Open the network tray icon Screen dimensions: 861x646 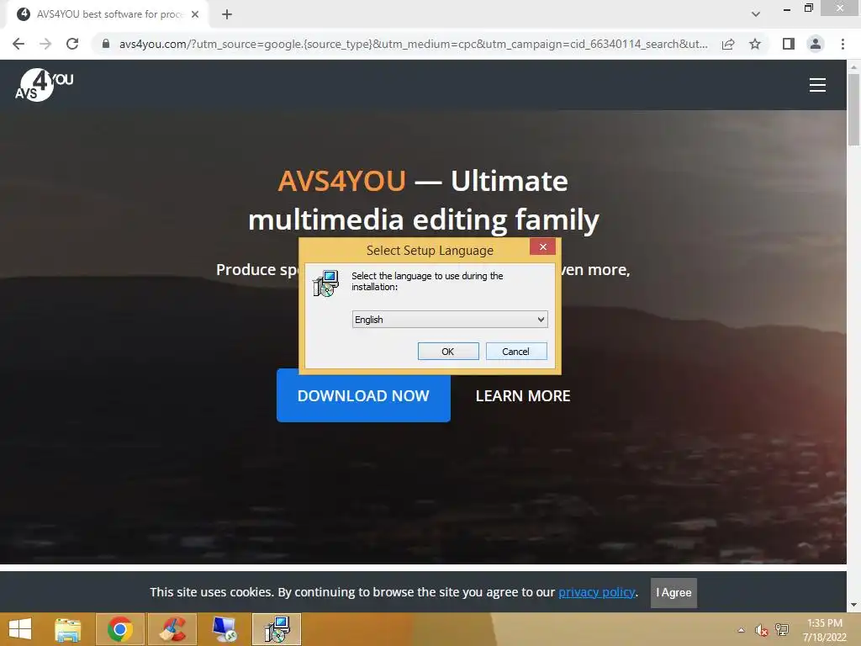(x=781, y=629)
